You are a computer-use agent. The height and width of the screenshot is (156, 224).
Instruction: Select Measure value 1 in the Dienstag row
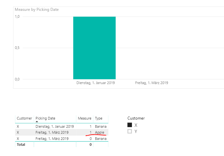pos(91,126)
